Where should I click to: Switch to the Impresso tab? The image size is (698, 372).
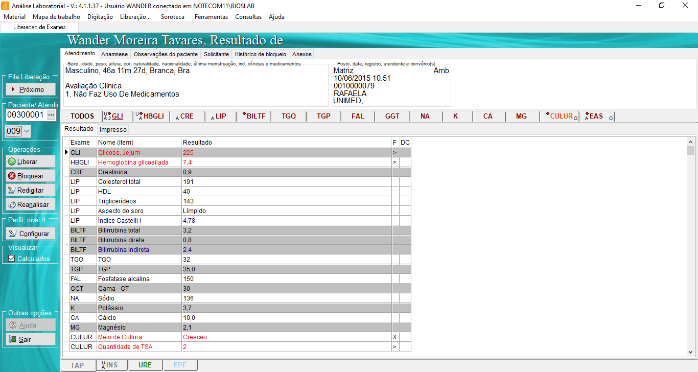[x=113, y=130]
